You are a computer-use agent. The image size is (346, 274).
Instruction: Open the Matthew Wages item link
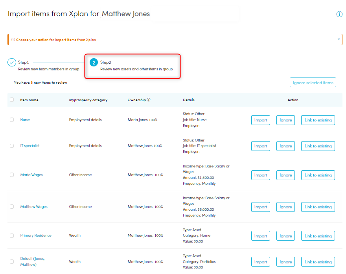34,207
